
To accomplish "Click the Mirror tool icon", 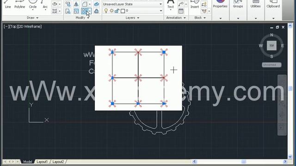I will (x=76, y=4).
